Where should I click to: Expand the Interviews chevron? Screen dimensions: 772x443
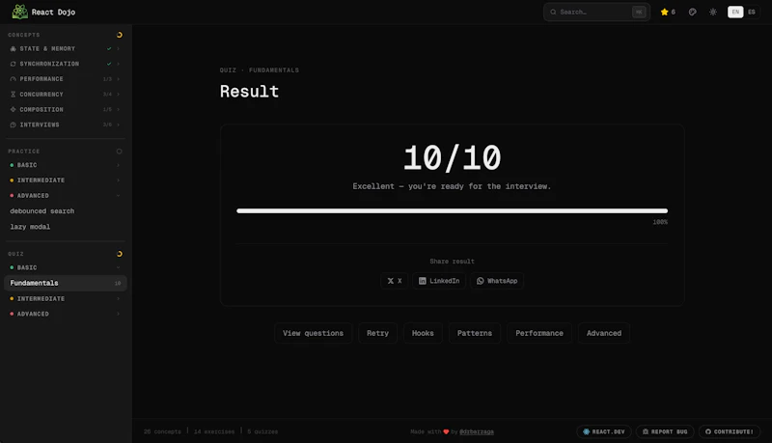point(118,125)
